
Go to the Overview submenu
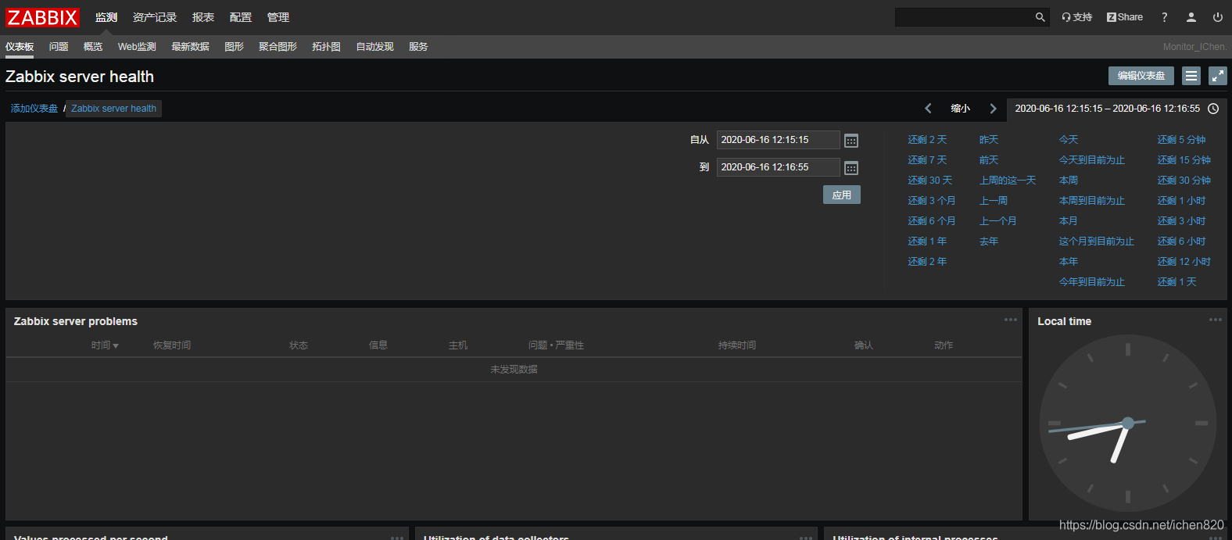(x=93, y=47)
